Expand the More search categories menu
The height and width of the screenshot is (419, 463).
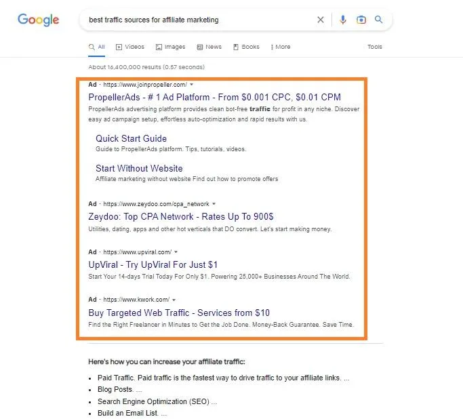(x=281, y=47)
